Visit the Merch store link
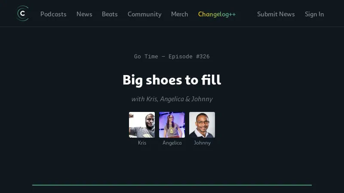Image resolution: width=344 pixels, height=193 pixels. (x=179, y=14)
